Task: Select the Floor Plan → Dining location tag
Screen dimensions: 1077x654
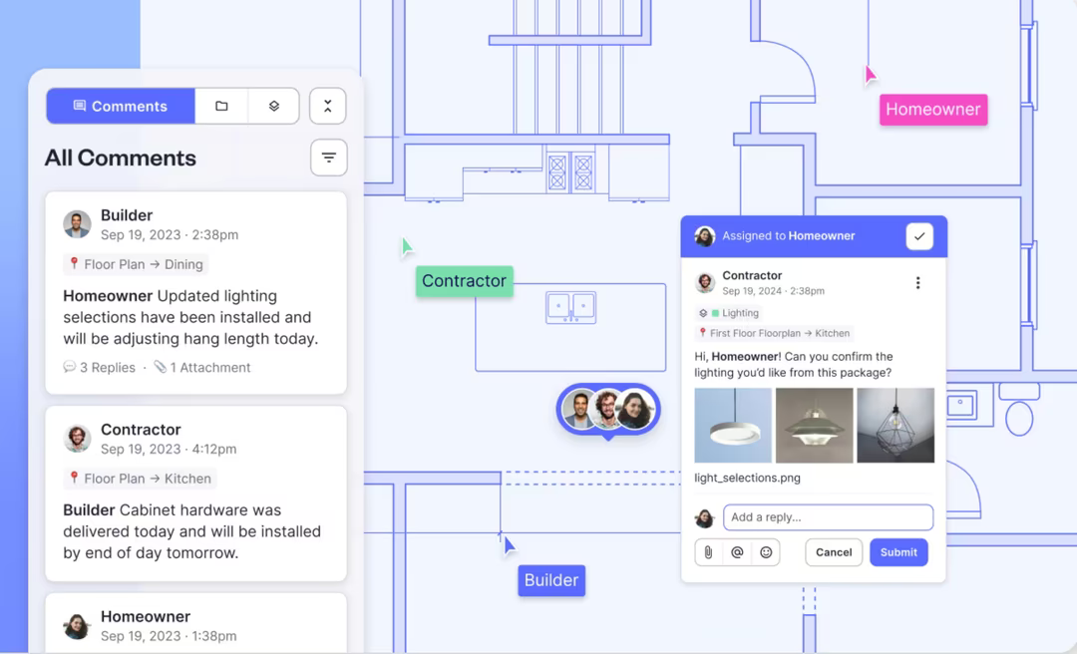Action: pos(136,264)
